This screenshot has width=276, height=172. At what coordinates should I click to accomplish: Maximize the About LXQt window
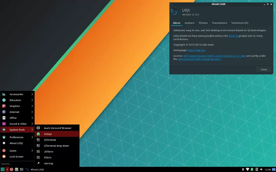coord(268,4)
